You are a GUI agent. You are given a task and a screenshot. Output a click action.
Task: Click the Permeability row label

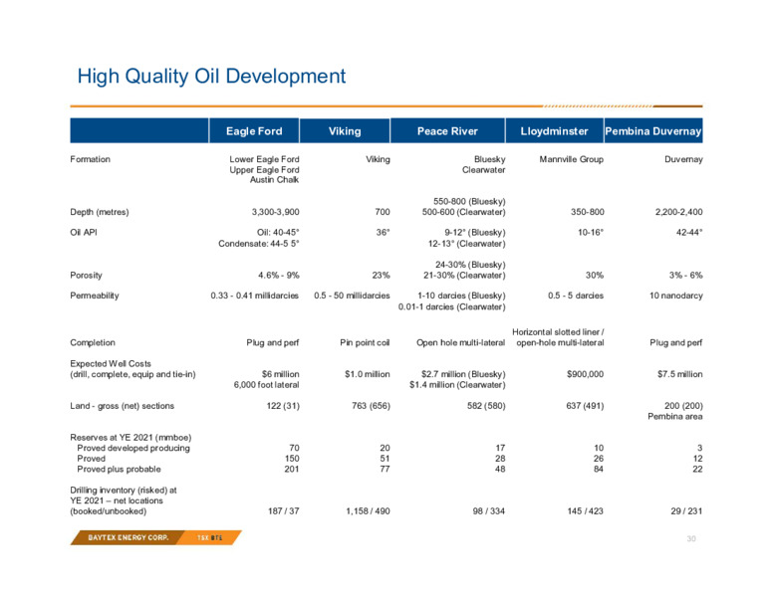[x=95, y=296]
